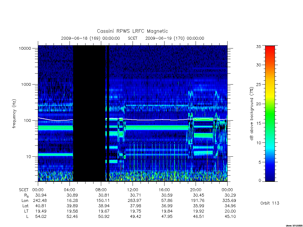The height and width of the screenshot is (227, 303).
Task: Click the L value 45.10
Action: pos(230,217)
